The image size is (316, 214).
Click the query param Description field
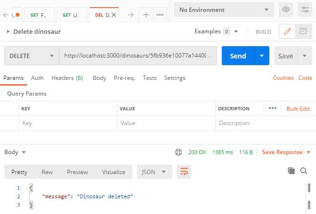click(266, 123)
